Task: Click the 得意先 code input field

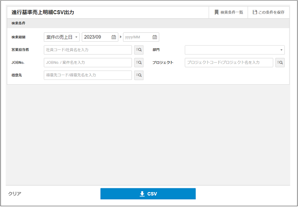Action: pyautogui.click(x=88, y=75)
